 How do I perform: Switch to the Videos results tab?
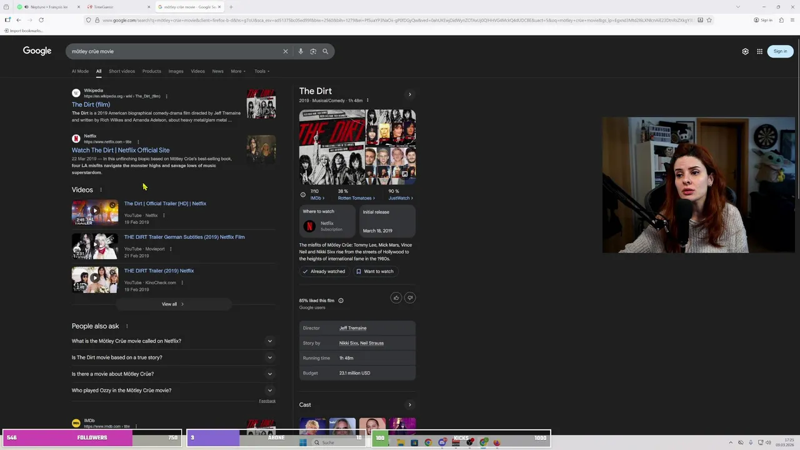coord(198,71)
